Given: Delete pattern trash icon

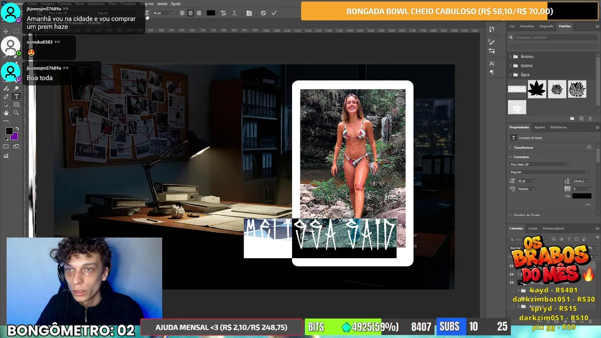Looking at the screenshot, I should [590, 119].
